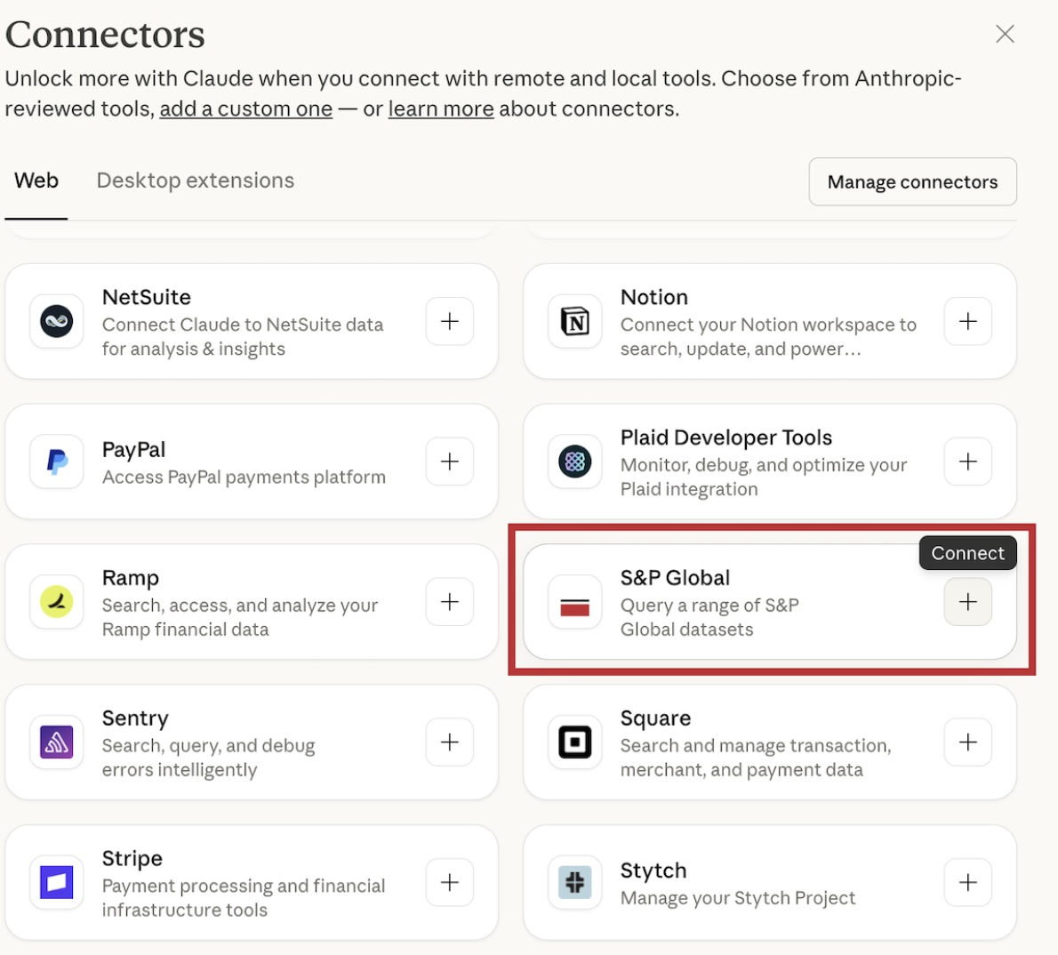The height and width of the screenshot is (955, 1058).
Task: Add the Ramp connector using plus
Action: click(450, 602)
